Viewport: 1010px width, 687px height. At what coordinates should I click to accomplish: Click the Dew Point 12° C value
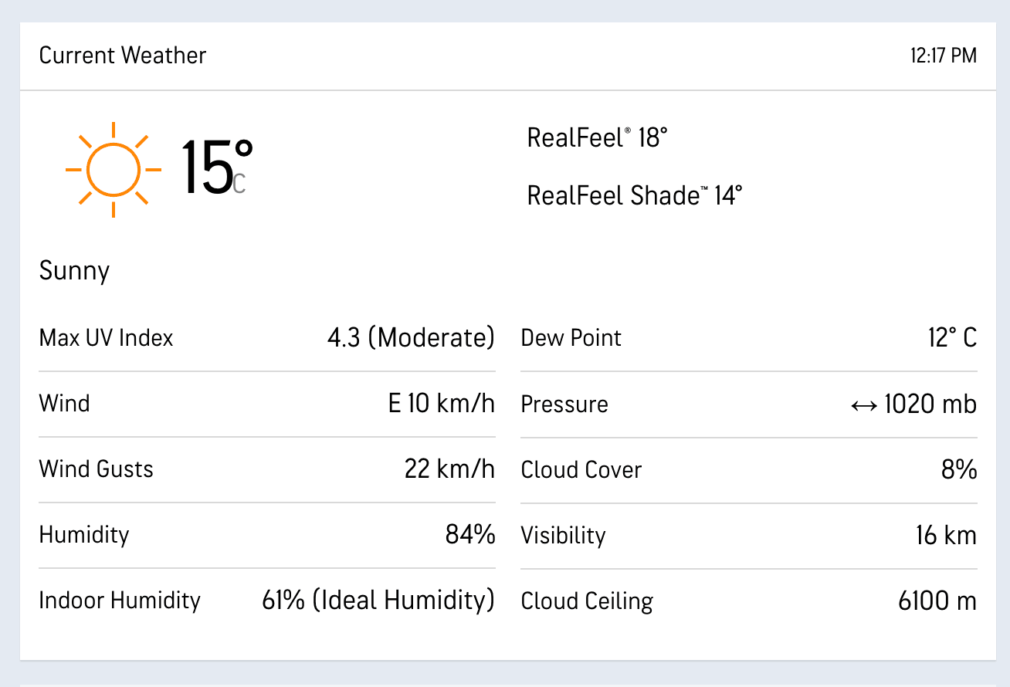pyautogui.click(x=951, y=337)
